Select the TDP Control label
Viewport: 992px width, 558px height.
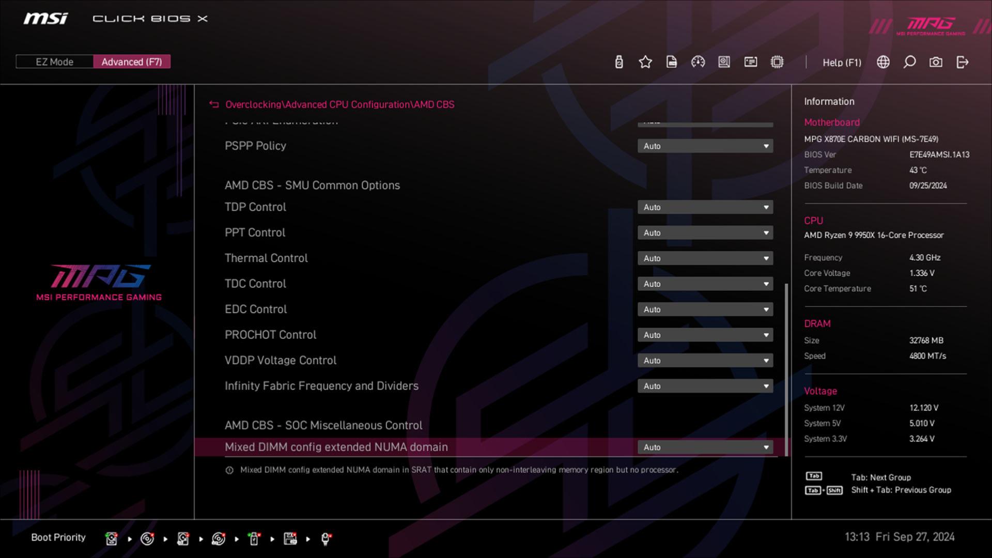255,207
